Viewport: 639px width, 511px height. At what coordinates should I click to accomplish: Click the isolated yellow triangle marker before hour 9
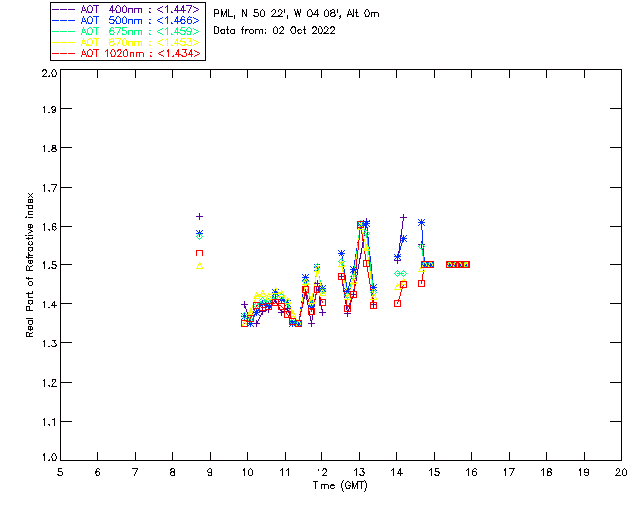(200, 266)
